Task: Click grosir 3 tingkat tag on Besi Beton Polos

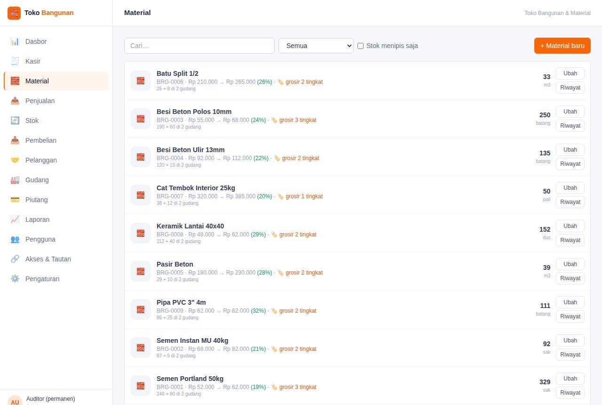Action: point(293,120)
